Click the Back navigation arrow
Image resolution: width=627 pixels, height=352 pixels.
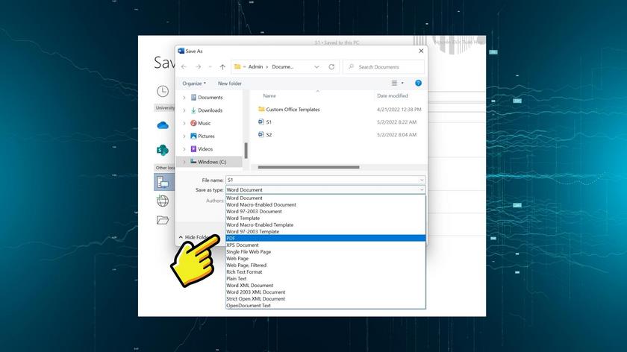click(x=184, y=67)
